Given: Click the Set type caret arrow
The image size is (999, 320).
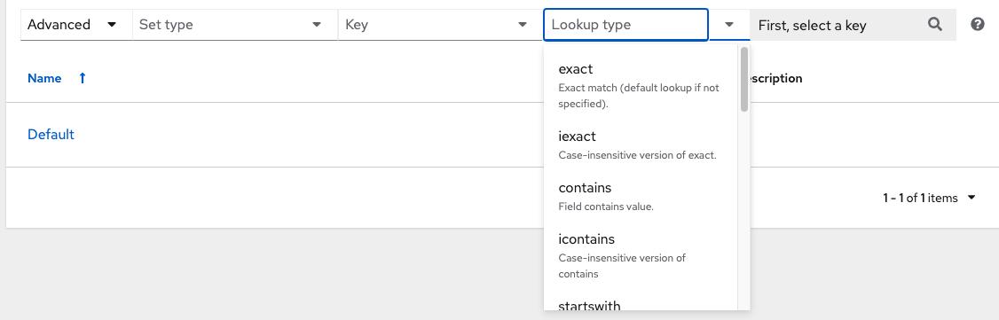Looking at the screenshot, I should point(317,25).
